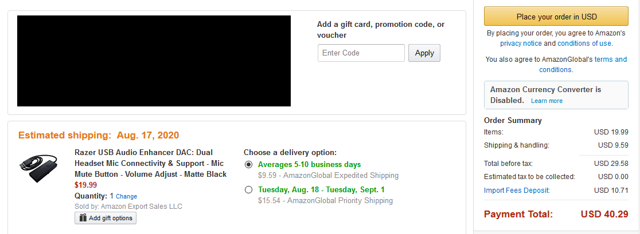The height and width of the screenshot is (234, 640).
Task: Change the item quantity
Action: [127, 196]
